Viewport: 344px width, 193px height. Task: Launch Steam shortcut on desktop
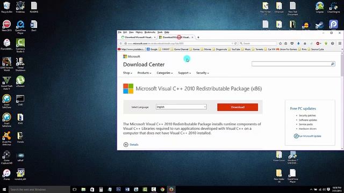(320, 25)
